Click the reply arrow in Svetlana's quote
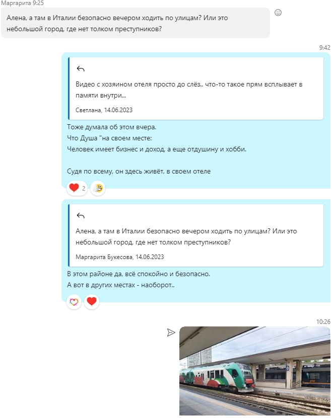The width and height of the screenshot is (332, 418). tap(81, 69)
